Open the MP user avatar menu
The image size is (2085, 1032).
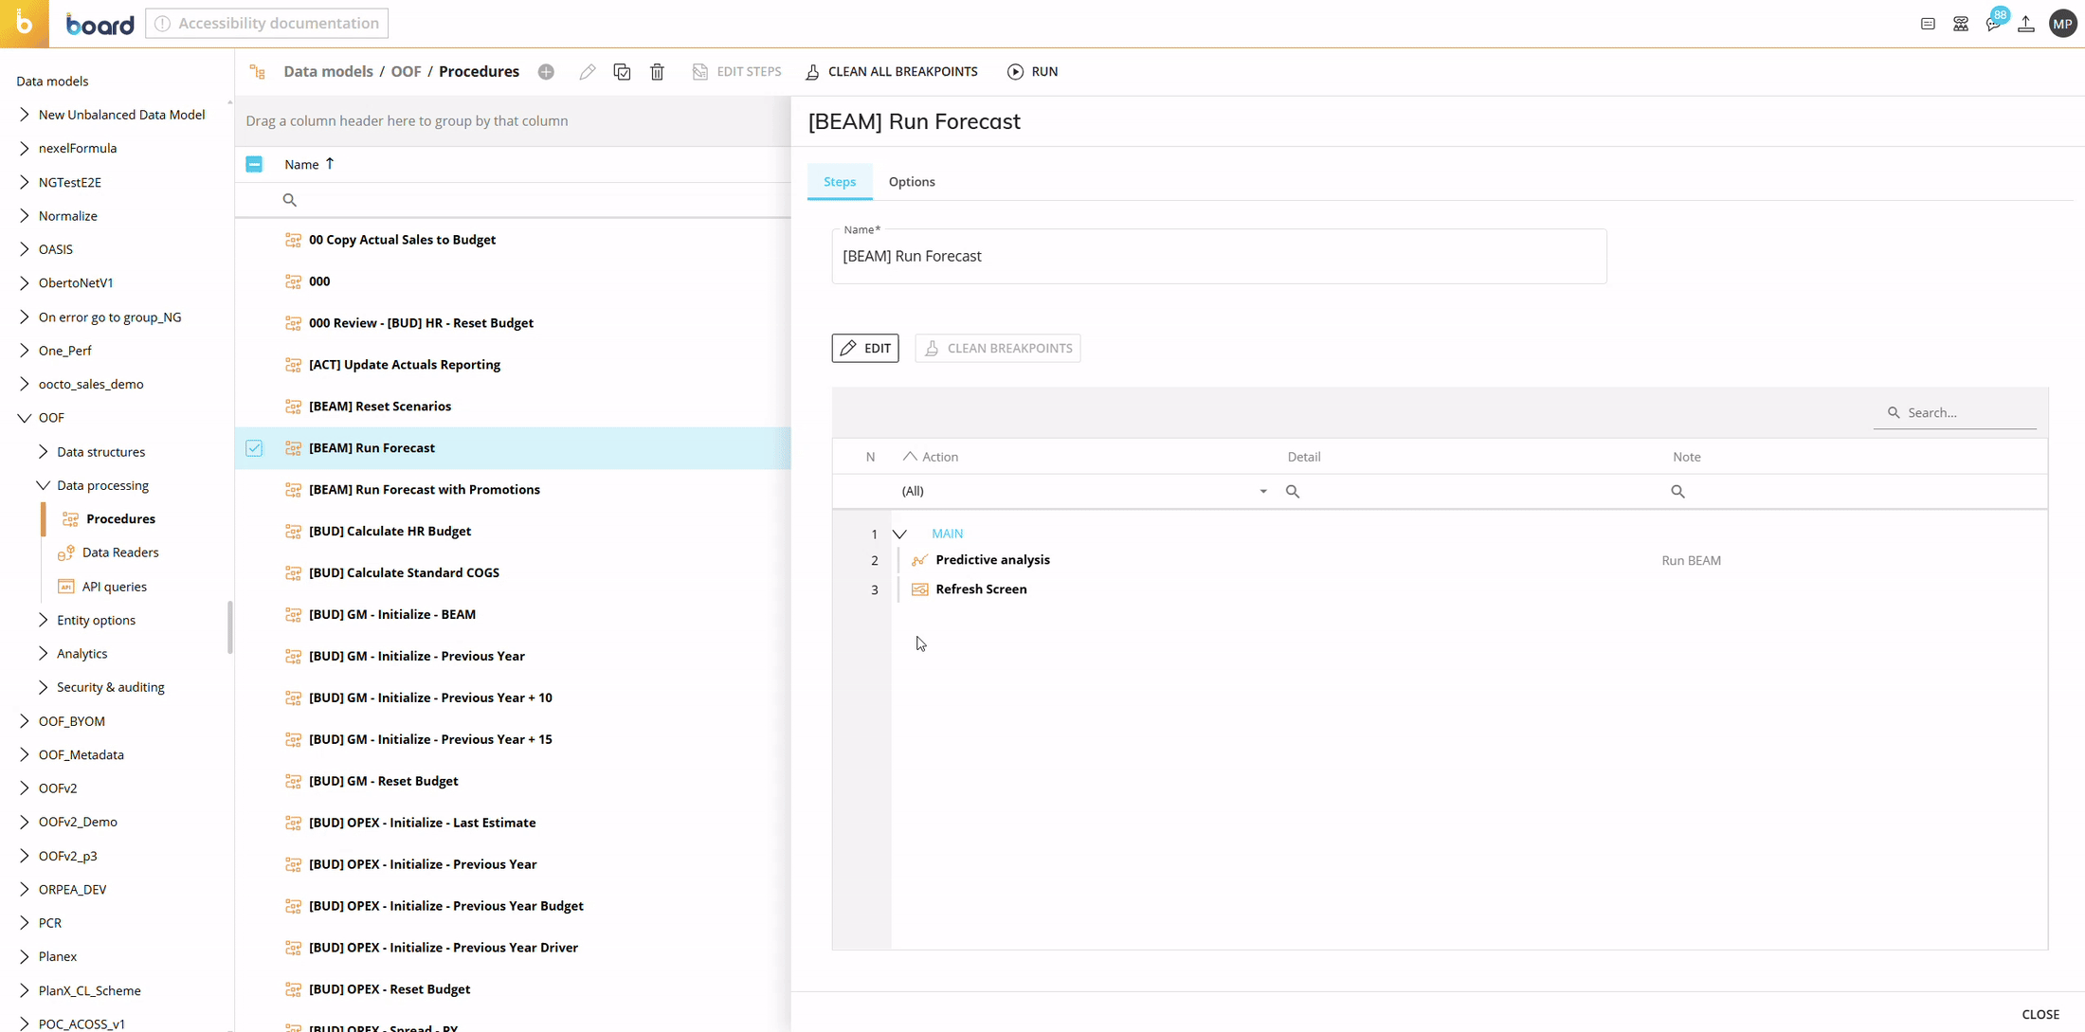pyautogui.click(x=2063, y=24)
